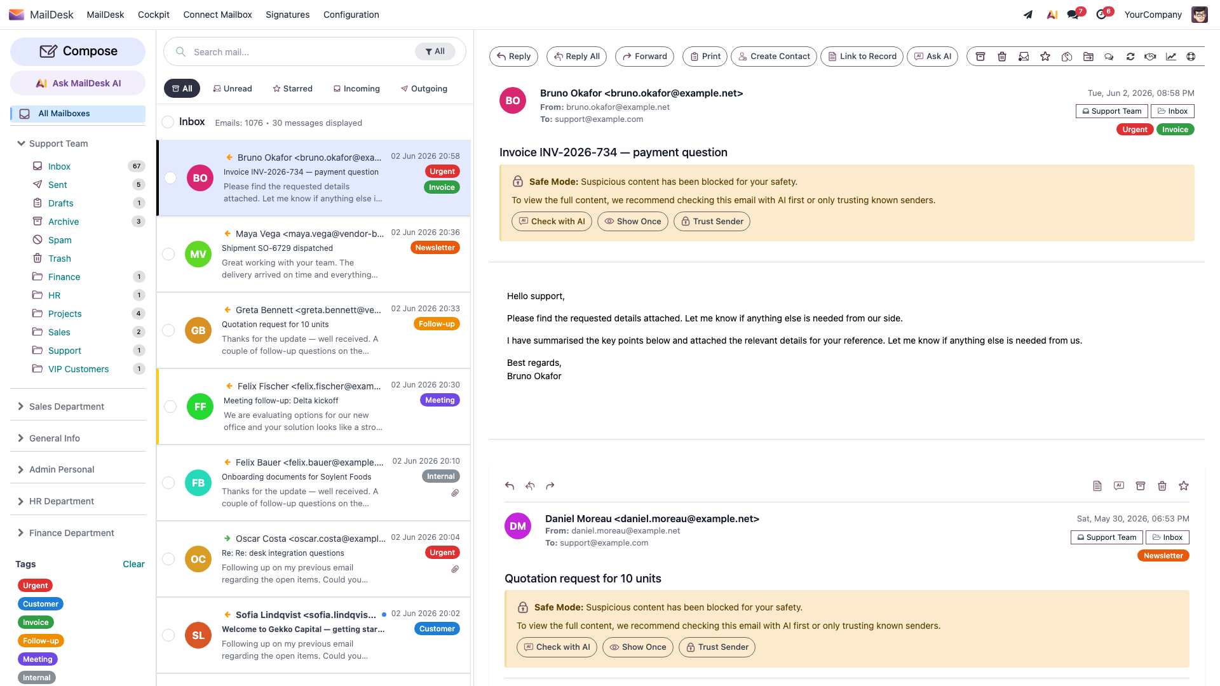Screen dimensions: 1220x686
Task: Click the Search mail input field
Action: point(302,52)
